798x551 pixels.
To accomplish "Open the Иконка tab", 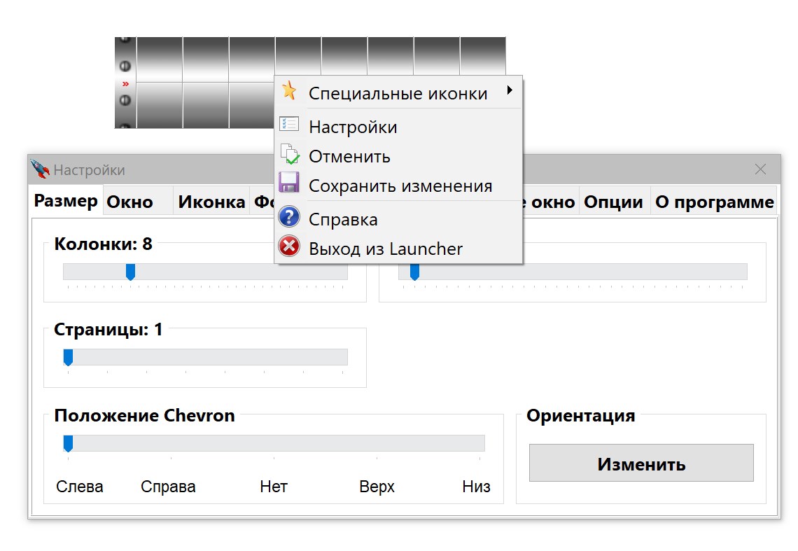I will 211,202.
